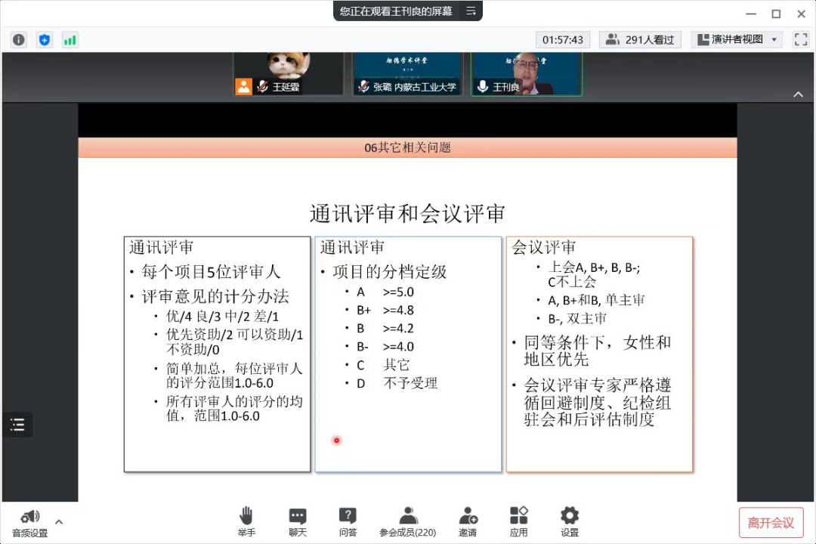Open the blue security shield icon
This screenshot has height=544, width=816.
[45, 40]
